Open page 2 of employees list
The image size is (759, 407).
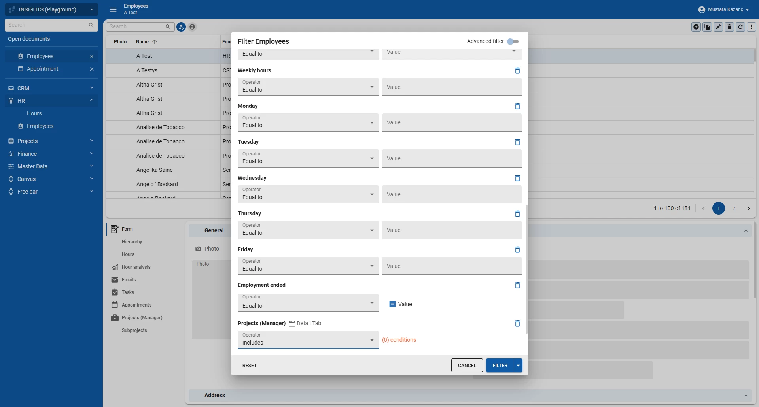click(x=734, y=209)
